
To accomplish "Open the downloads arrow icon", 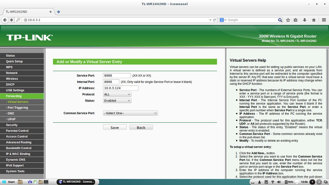I will pos(305,20).
